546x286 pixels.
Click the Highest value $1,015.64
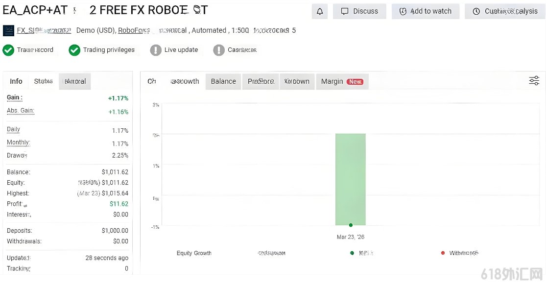[x=115, y=193]
